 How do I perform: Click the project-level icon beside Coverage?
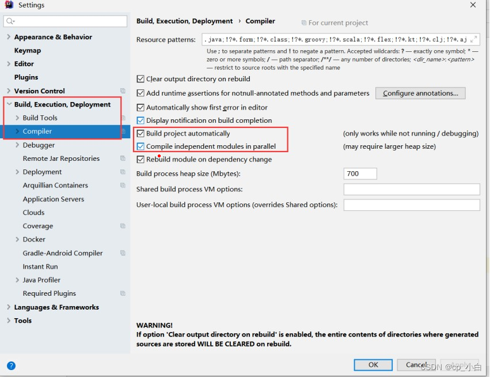click(123, 226)
